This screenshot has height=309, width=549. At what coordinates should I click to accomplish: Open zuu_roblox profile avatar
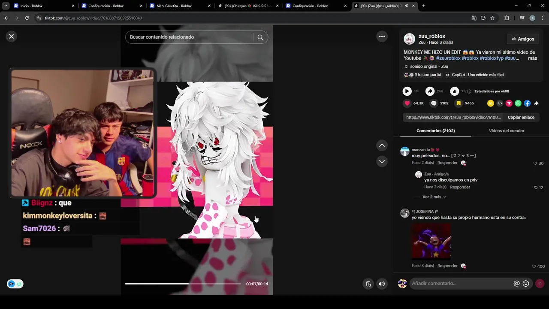tap(409, 39)
